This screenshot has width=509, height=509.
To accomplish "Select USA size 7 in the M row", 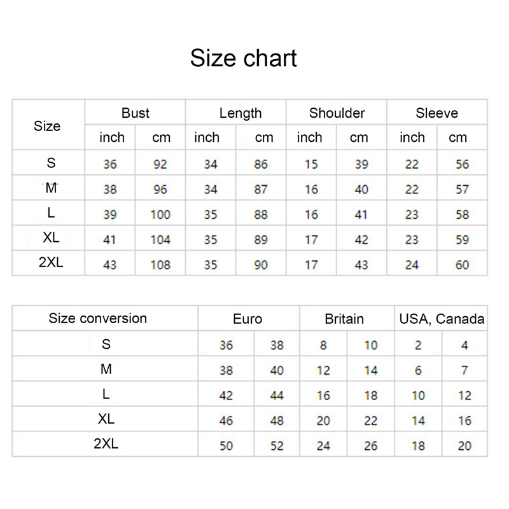I will pyautogui.click(x=465, y=370).
